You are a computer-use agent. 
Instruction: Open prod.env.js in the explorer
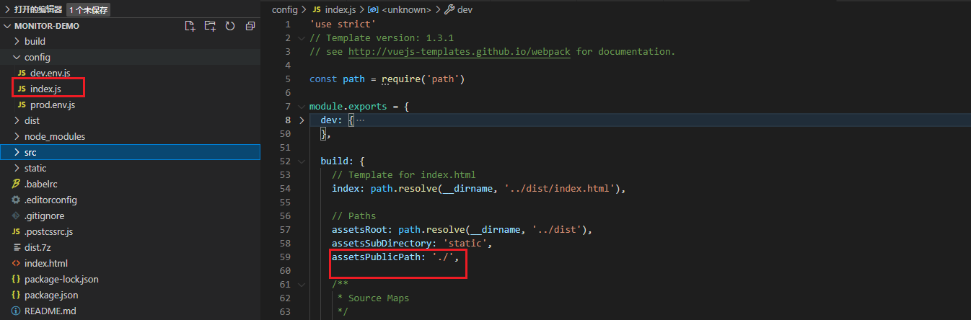pyautogui.click(x=53, y=105)
